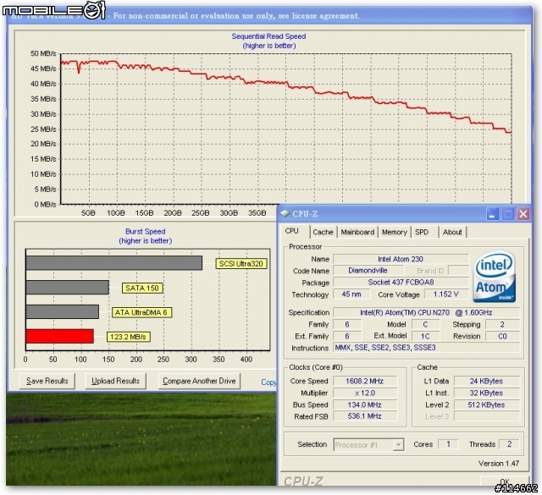Click the Upload Results button
Screen dimensions: 542x495
coord(115,381)
